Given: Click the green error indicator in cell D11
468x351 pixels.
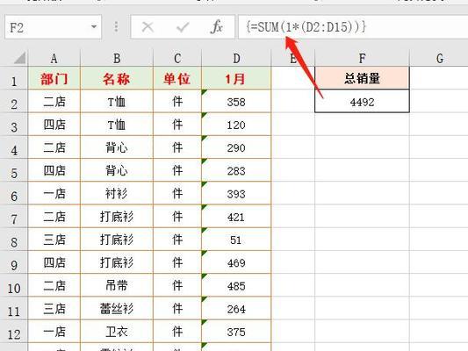Looking at the screenshot, I should 205,299.
